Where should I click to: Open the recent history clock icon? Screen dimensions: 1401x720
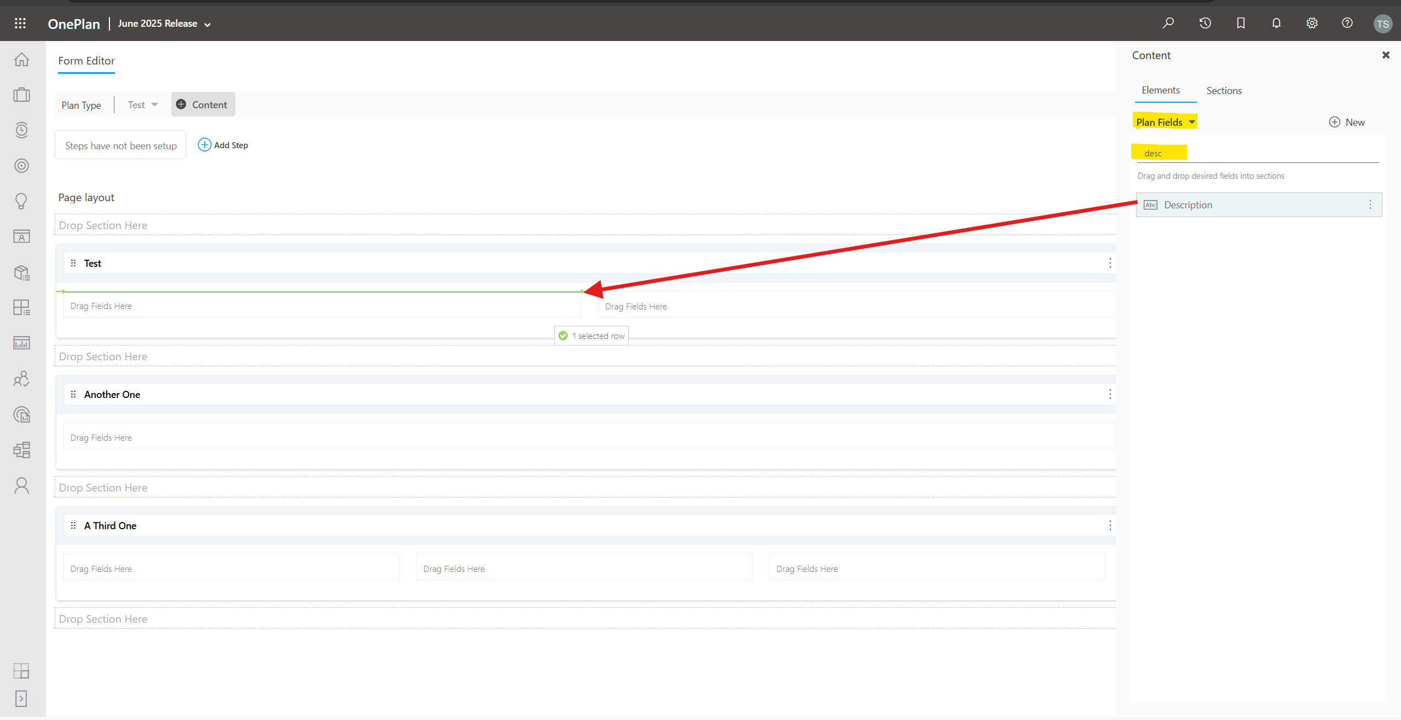pyautogui.click(x=1205, y=23)
